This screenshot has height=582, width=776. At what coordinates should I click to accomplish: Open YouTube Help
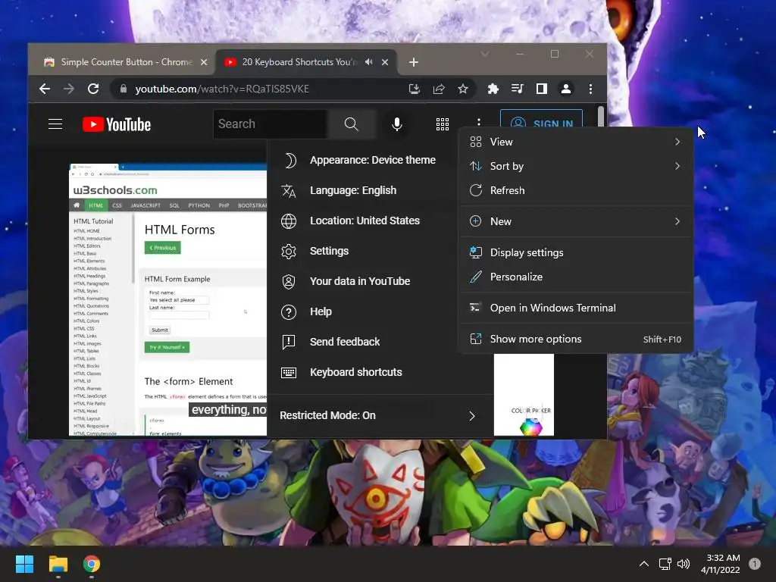362,311
